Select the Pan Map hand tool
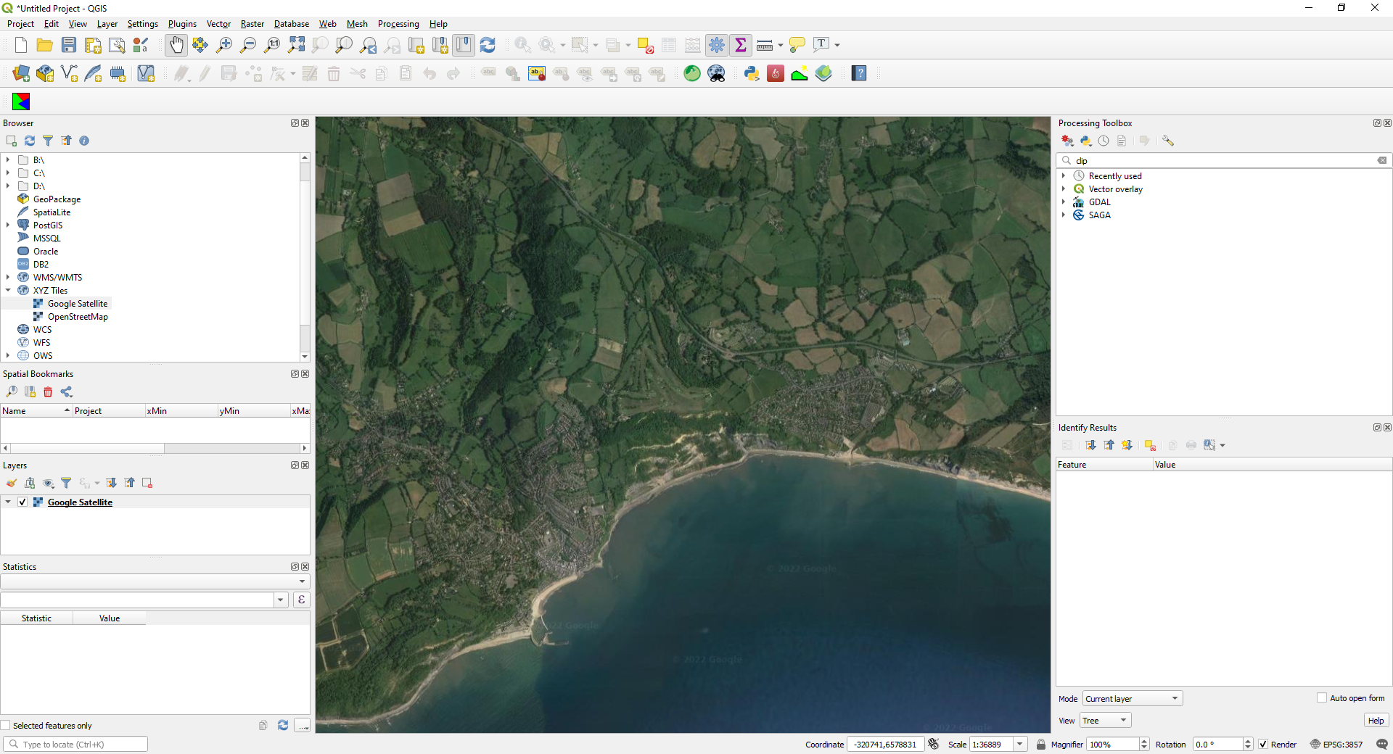 [176, 45]
